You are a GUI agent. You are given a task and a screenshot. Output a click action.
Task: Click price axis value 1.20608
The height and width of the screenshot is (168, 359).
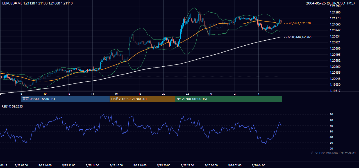coord(335,48)
